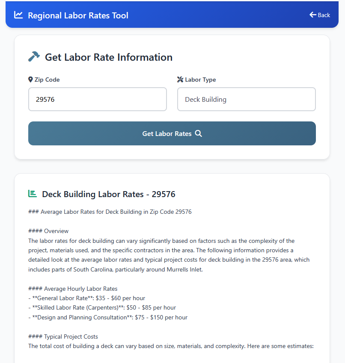The width and height of the screenshot is (345, 363).
Task: Click the Zip Code label text
Action: point(47,79)
